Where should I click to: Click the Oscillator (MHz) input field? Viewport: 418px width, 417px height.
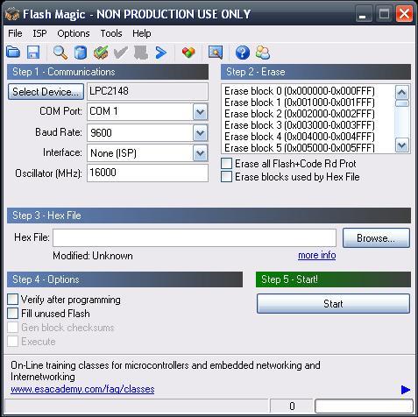coord(147,173)
